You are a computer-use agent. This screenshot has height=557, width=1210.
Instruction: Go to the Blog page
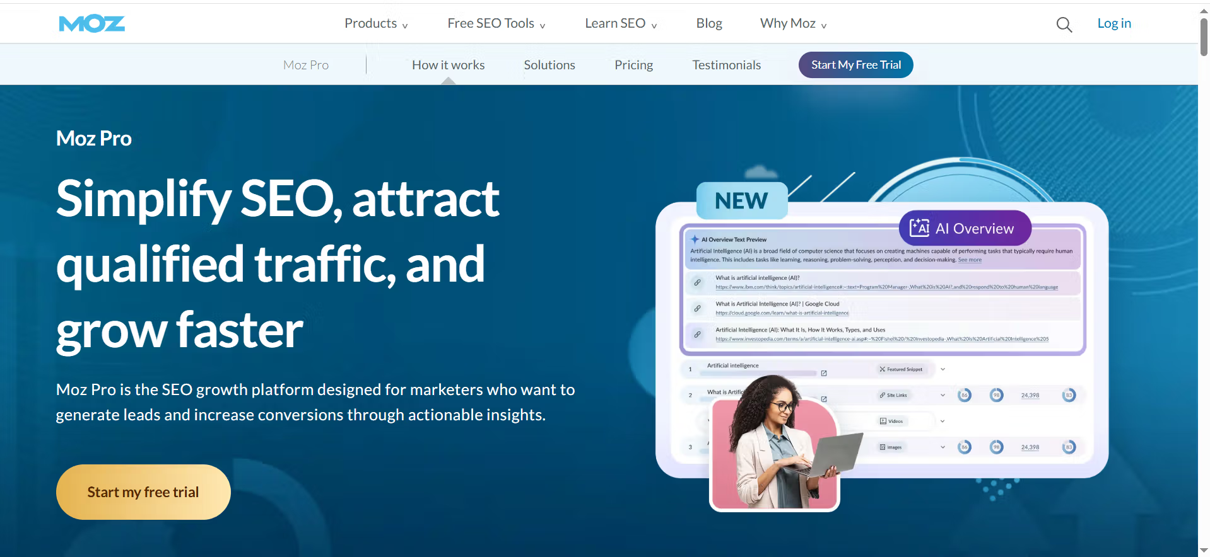pos(709,23)
